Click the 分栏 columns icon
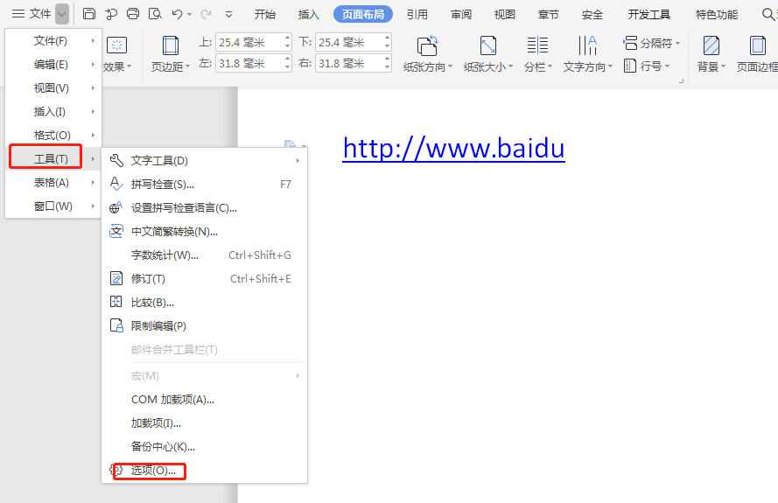 [x=537, y=45]
